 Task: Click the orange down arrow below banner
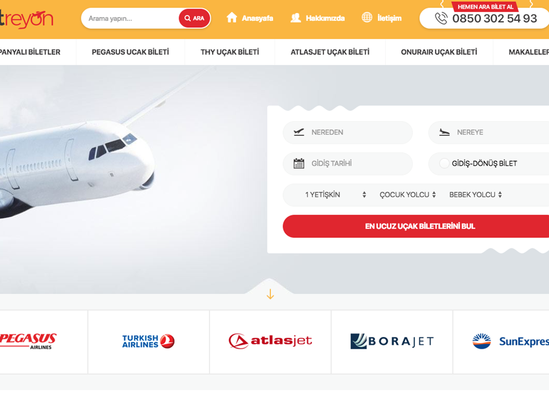tap(270, 294)
